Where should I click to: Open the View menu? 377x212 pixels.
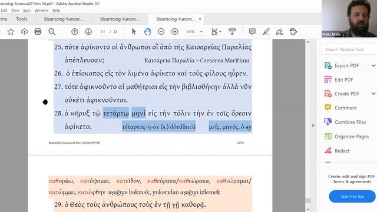point(15,11)
